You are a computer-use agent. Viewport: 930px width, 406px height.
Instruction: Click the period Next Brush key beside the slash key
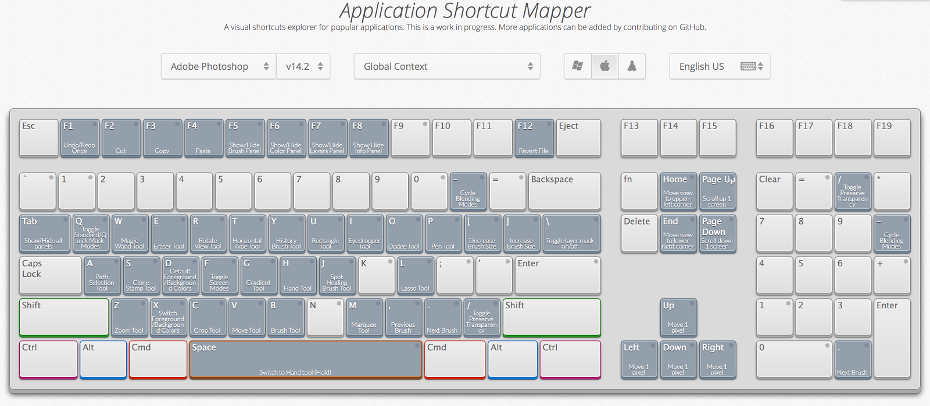pyautogui.click(x=443, y=317)
